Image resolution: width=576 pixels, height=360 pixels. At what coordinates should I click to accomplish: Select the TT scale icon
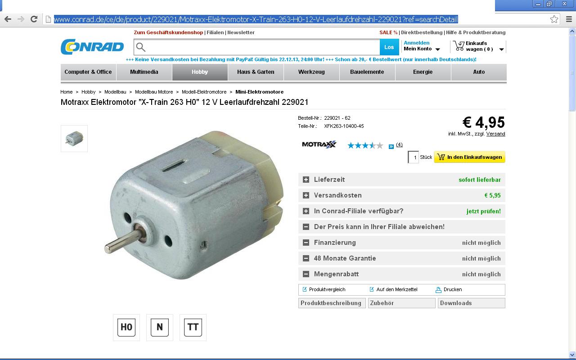click(193, 327)
